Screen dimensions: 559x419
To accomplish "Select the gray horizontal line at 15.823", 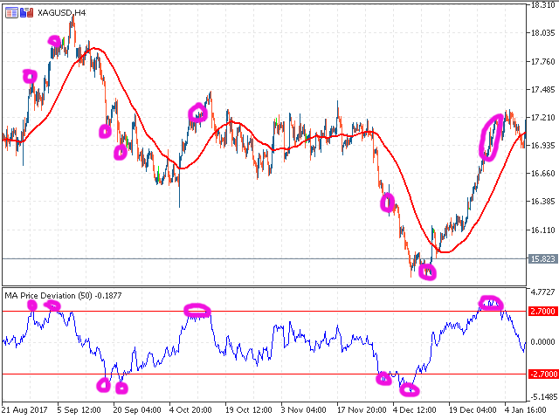I will 262,258.
